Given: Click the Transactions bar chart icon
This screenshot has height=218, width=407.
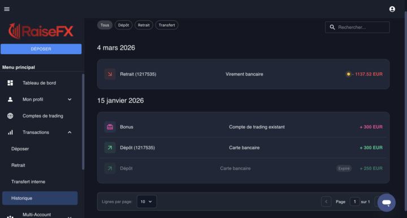Looking at the screenshot, I should point(10,133).
